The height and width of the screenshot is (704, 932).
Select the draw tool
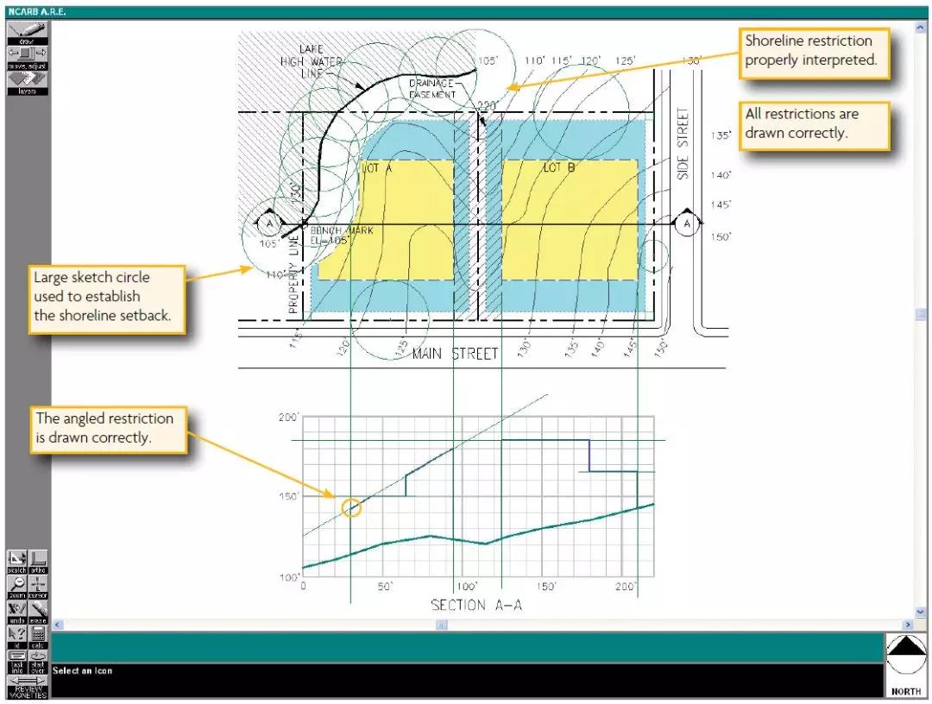(x=28, y=32)
